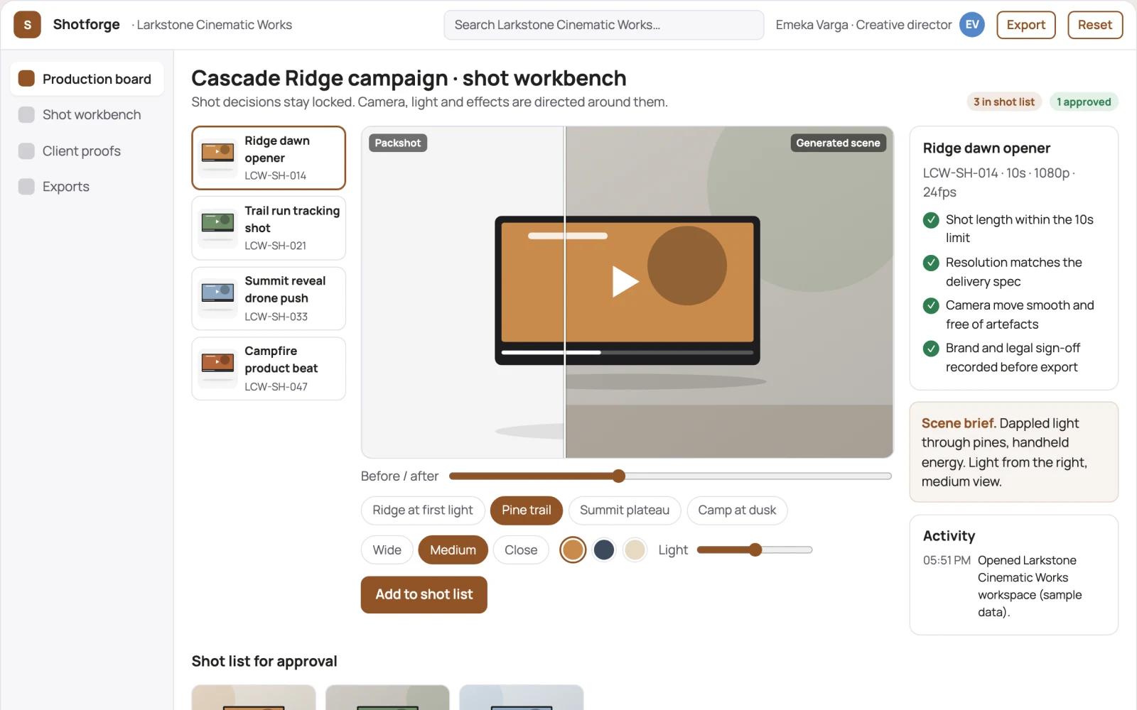Screen dimensions: 1137x710
Task: Open the EV user avatar
Action: 971,25
